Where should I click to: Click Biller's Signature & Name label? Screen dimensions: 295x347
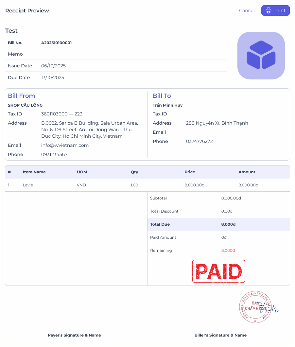[220, 335]
